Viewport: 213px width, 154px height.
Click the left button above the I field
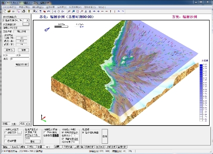click(9, 50)
